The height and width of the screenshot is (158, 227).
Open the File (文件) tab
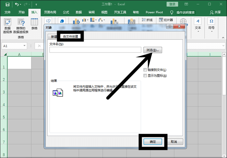(7, 12)
